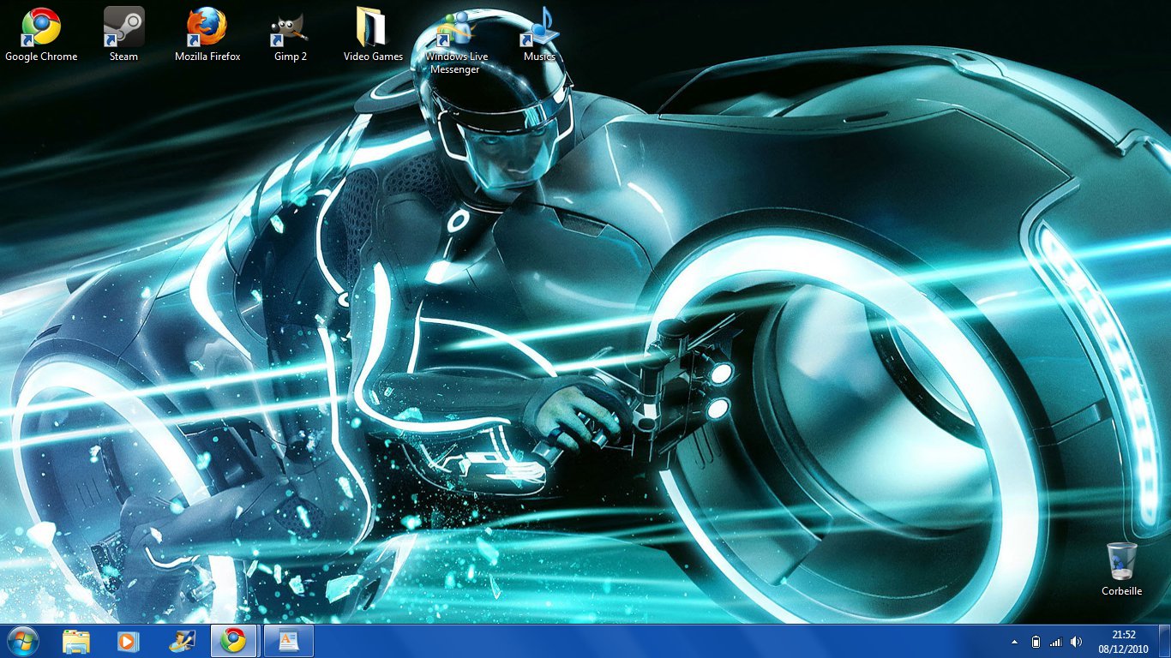
Task: Select the Corbeille recycle bin icon
Action: 1121,569
